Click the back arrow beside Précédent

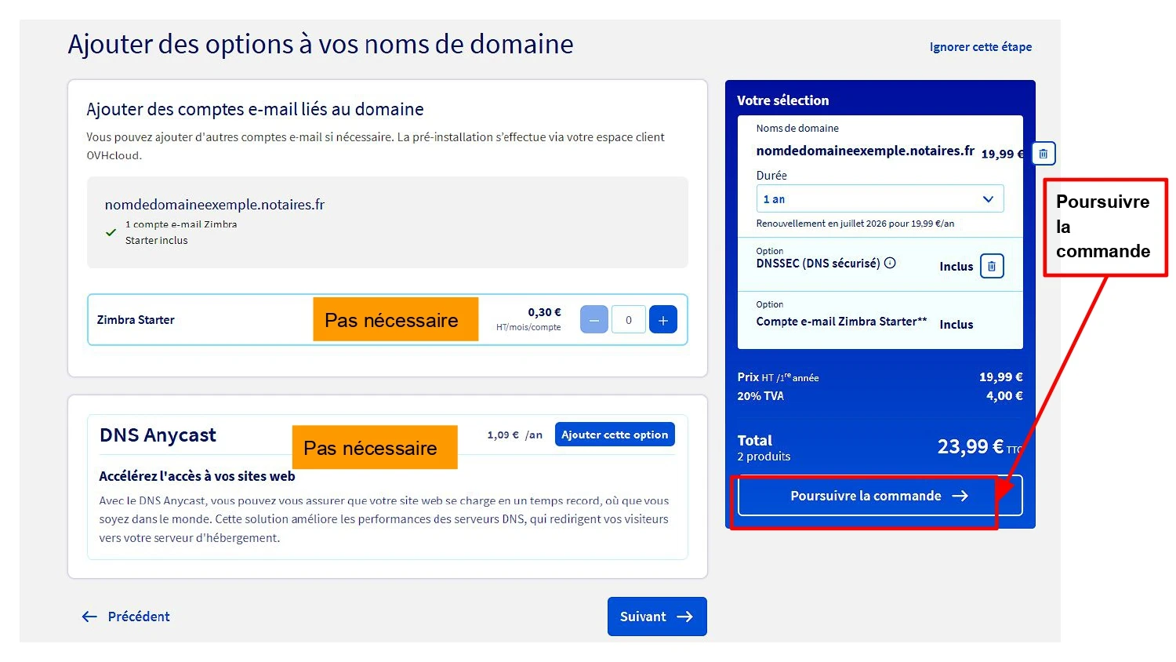(89, 617)
